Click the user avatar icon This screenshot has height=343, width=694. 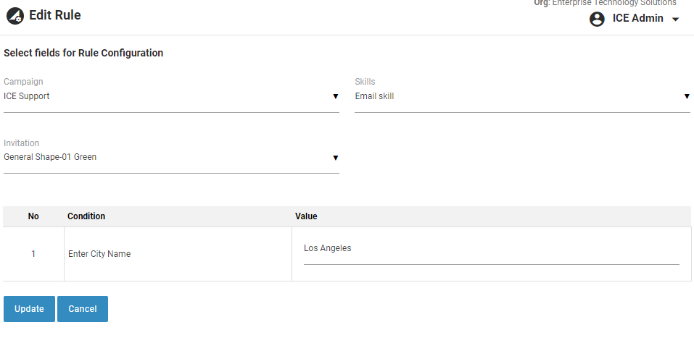pyautogui.click(x=597, y=20)
